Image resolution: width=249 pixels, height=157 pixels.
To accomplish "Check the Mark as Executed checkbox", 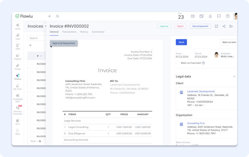I will click(x=177, y=63).
